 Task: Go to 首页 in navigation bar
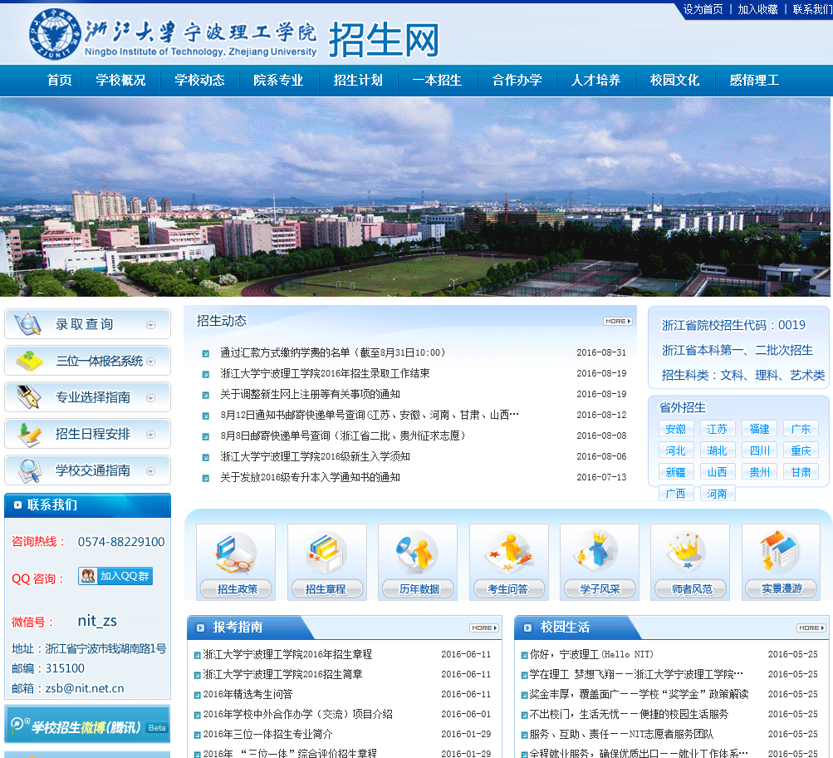pyautogui.click(x=60, y=81)
